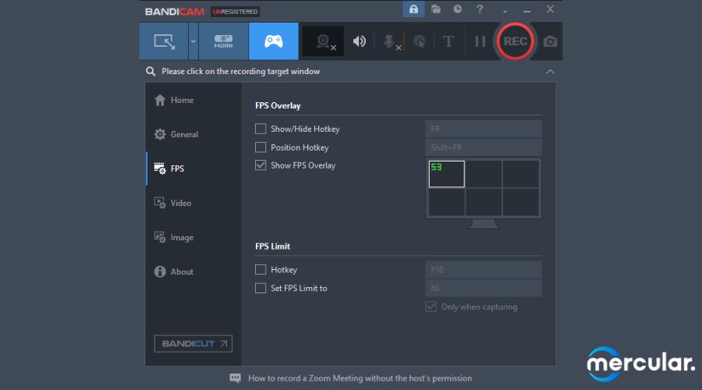Uncheck Show FPS Overlay
This screenshot has width=702, height=390.
(x=261, y=165)
